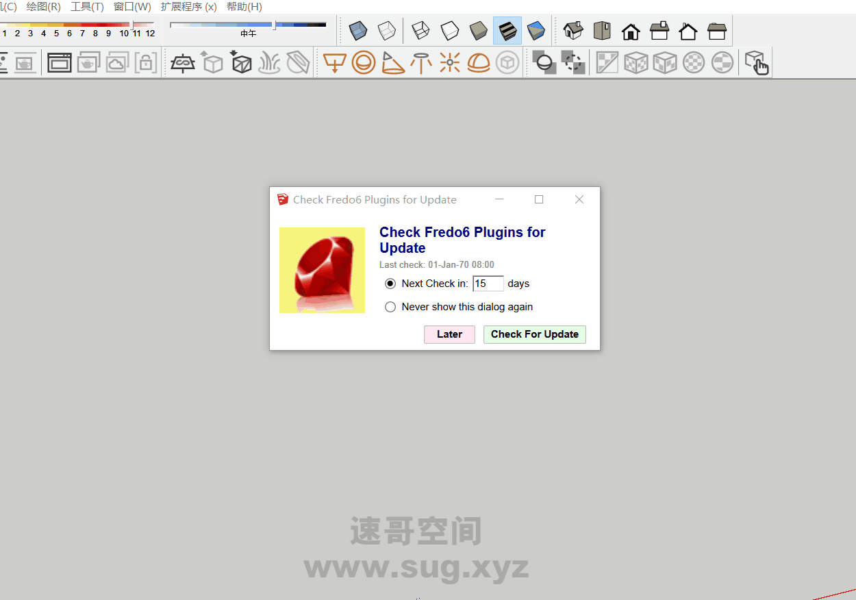Select the Next Check in radio option

point(390,284)
